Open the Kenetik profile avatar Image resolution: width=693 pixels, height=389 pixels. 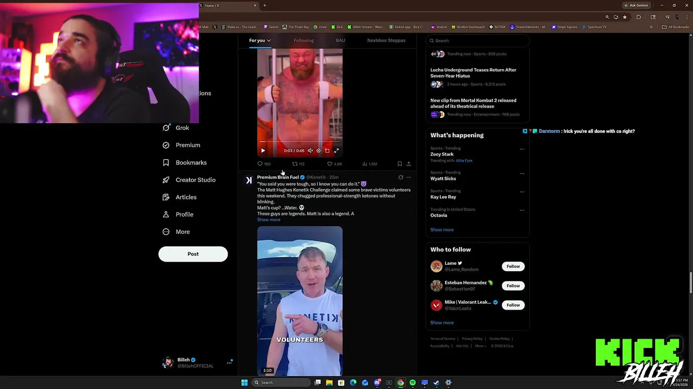pos(249,180)
